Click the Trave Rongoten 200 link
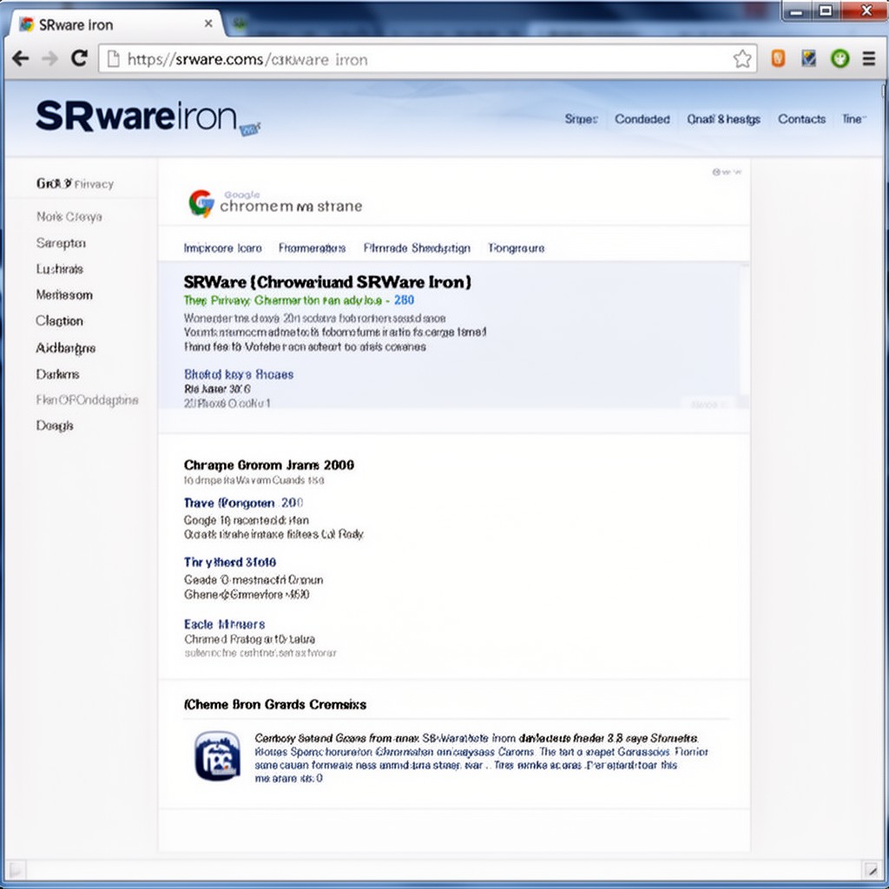The image size is (889, 889). [243, 503]
